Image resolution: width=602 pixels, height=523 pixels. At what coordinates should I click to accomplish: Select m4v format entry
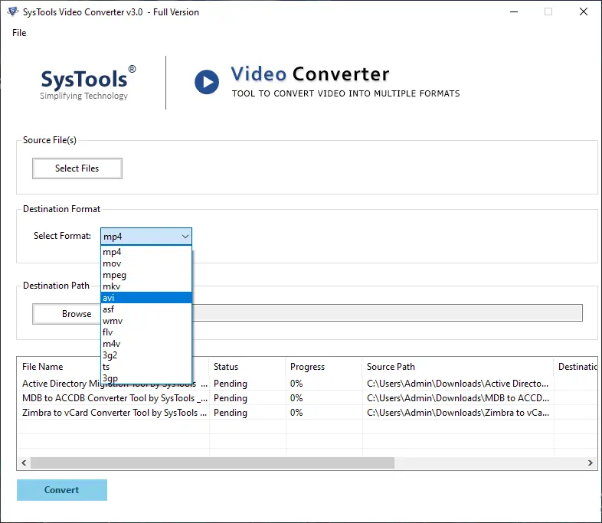[146, 344]
